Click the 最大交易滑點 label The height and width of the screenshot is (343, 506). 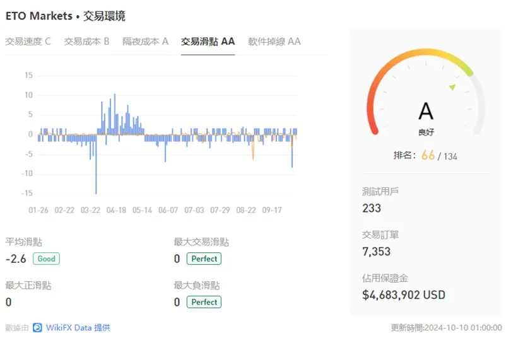[x=201, y=242]
